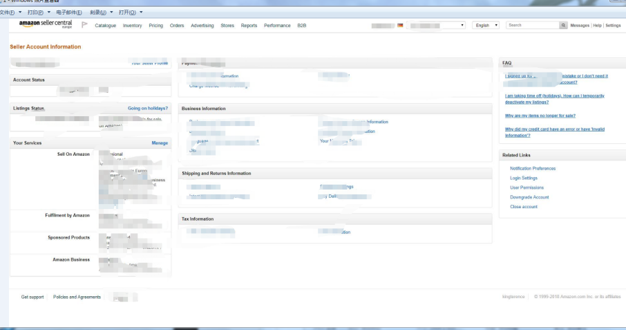Focus the Search input field

coord(533,25)
